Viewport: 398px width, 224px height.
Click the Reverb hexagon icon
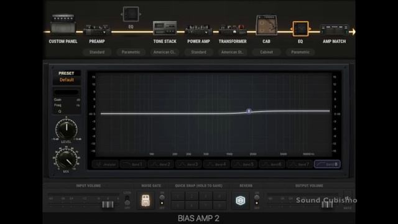pos(241,200)
